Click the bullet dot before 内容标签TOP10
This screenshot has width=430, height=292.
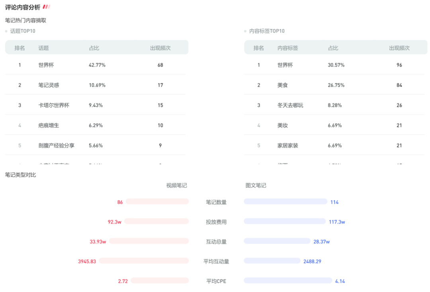pos(245,31)
